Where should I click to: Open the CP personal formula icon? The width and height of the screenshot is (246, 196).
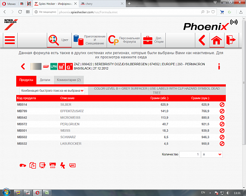point(113,40)
